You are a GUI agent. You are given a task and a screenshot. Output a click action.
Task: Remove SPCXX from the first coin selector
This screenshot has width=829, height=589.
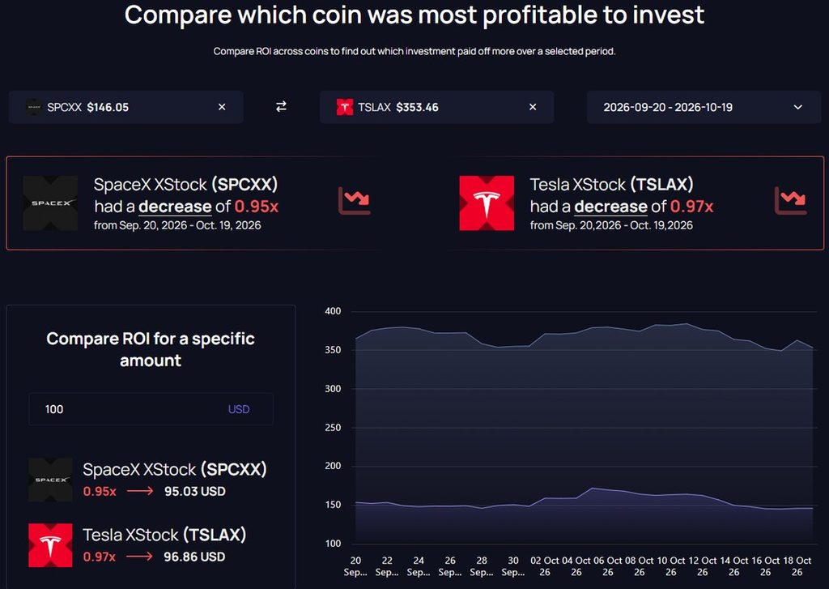pyautogui.click(x=222, y=107)
